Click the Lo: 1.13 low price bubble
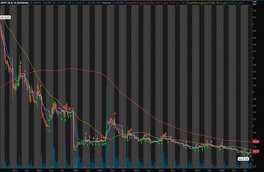 pyautogui.click(x=243, y=159)
